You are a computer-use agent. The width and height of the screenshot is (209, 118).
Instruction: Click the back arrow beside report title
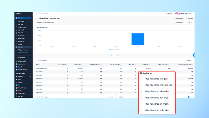click(x=37, y=18)
